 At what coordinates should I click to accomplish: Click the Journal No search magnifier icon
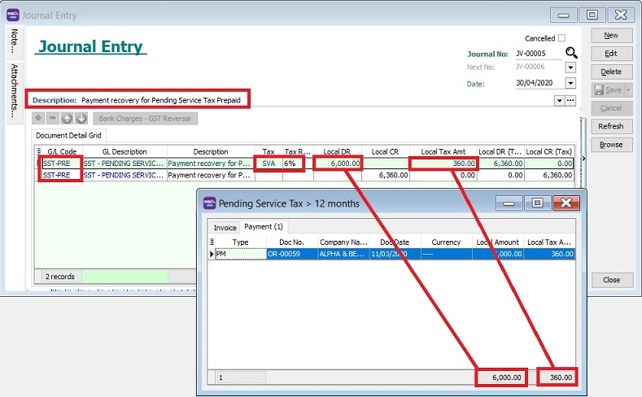(x=571, y=53)
